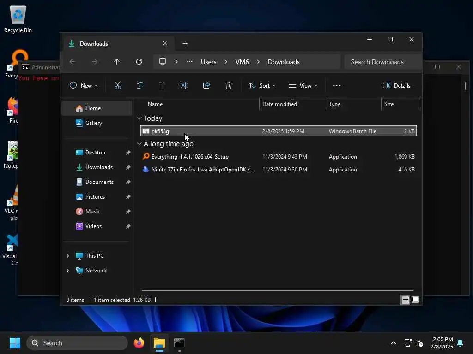
Task: Click the horizontal scrollbar in file list
Action: tap(278, 291)
